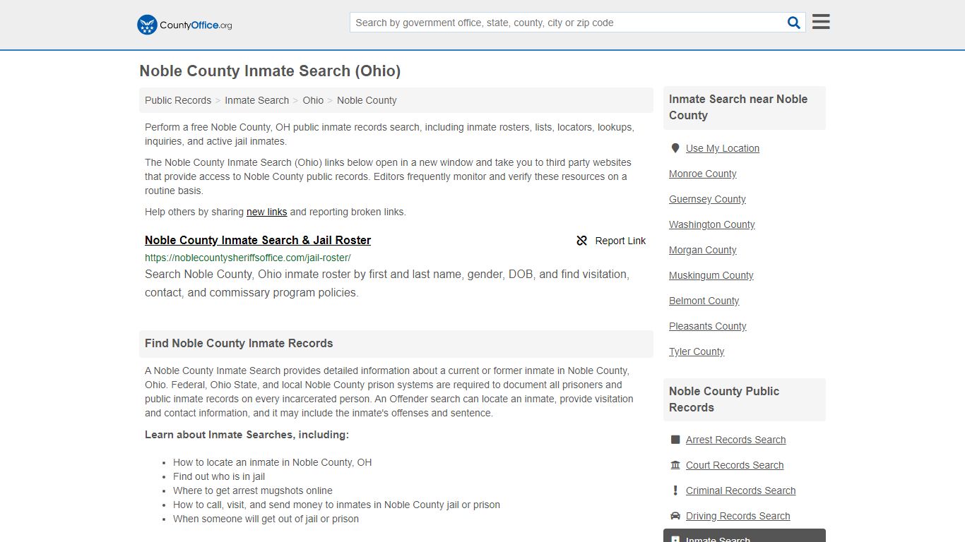Click the broken link report icon

(582, 241)
